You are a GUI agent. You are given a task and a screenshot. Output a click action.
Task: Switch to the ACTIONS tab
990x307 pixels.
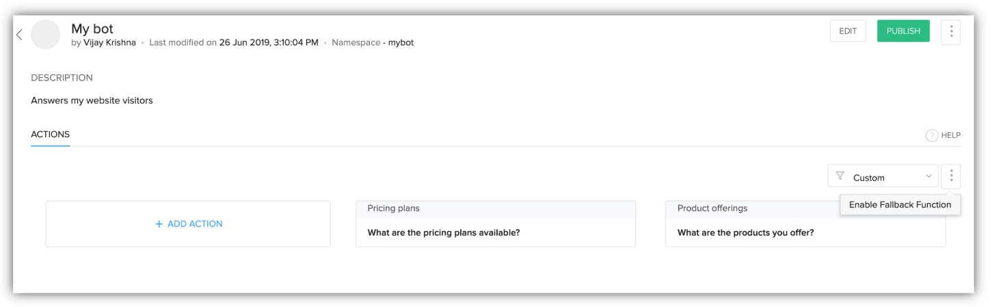click(x=51, y=134)
